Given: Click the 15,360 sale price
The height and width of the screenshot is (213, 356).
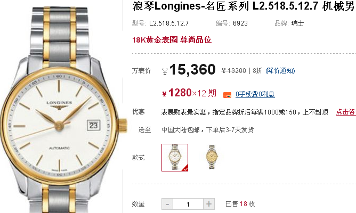Looking at the screenshot, I should (x=192, y=69).
